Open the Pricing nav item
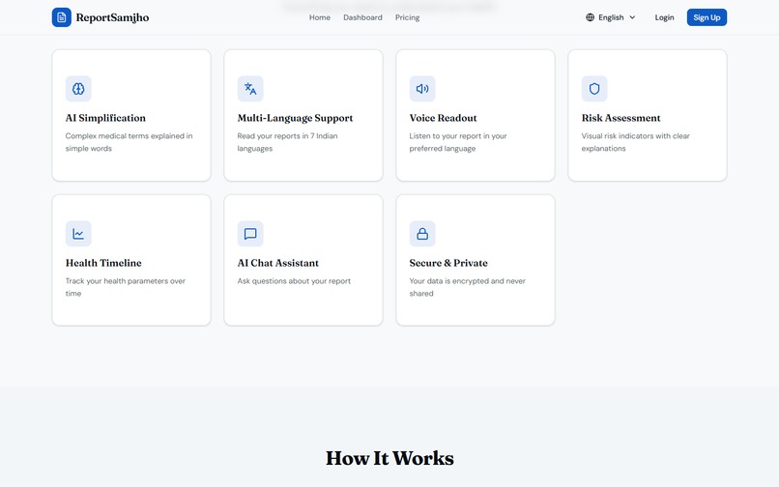The image size is (779, 487). (408, 17)
